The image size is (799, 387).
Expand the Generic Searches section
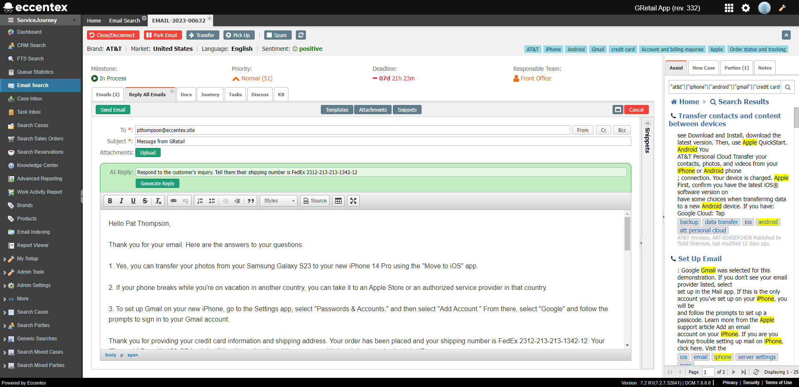pyautogui.click(x=5, y=339)
